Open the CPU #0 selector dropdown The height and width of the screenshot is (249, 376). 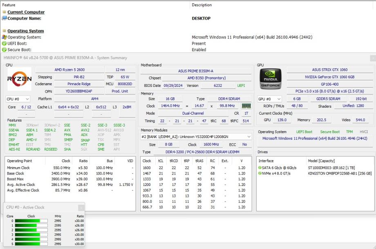click(x=18, y=99)
